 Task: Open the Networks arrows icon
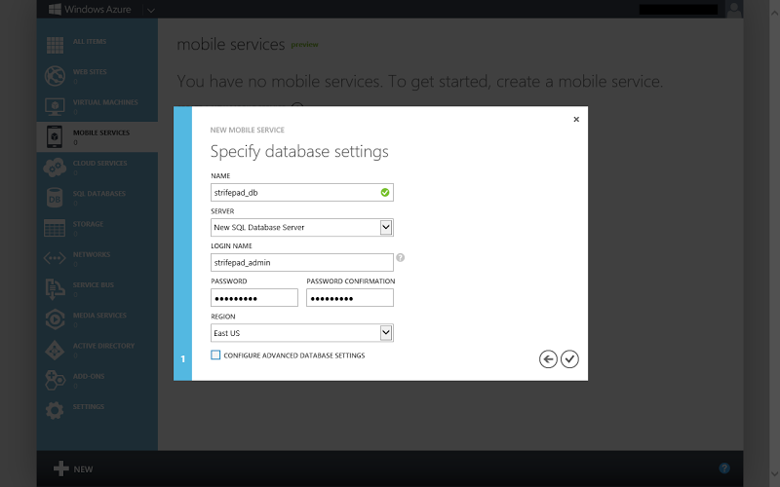pos(55,258)
